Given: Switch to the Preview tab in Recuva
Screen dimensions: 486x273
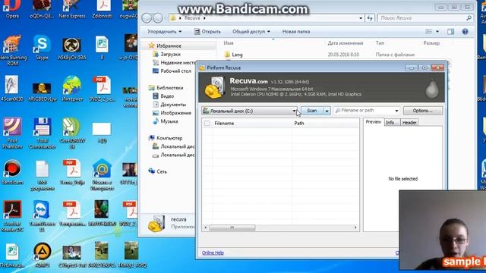Looking at the screenshot, I should point(373,122).
